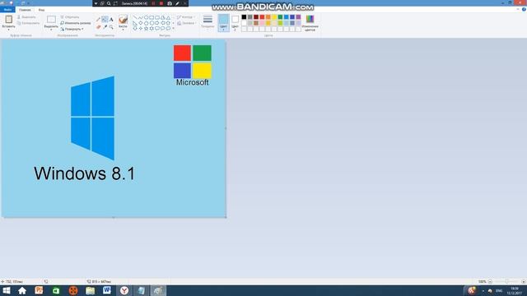Click Bandicam magnifier search icon
Viewport: 527px width, 296px height.
[x=109, y=3]
